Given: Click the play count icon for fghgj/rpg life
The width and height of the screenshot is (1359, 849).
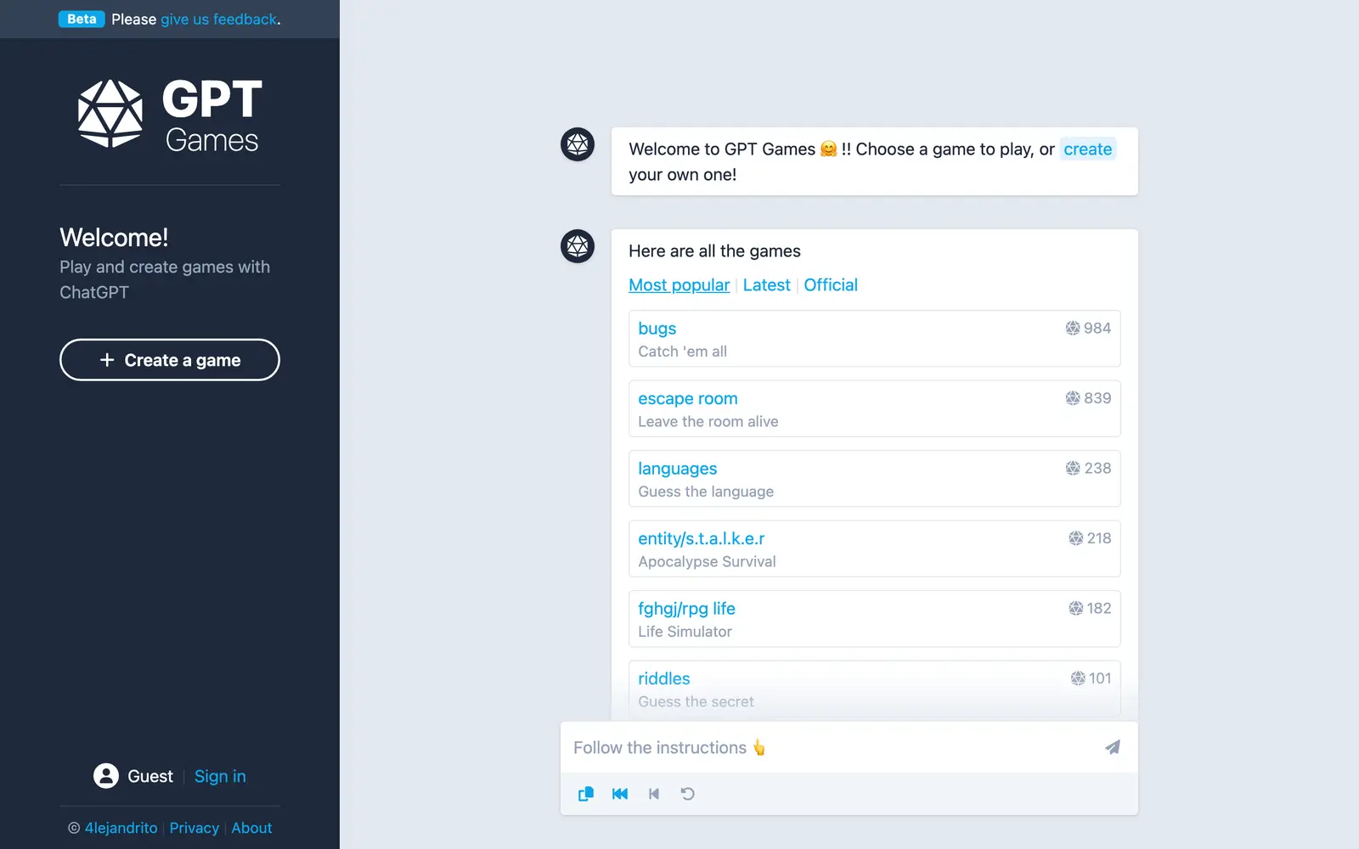Looking at the screenshot, I should coord(1076,608).
